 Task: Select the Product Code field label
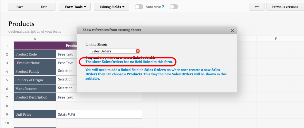point(35,54)
